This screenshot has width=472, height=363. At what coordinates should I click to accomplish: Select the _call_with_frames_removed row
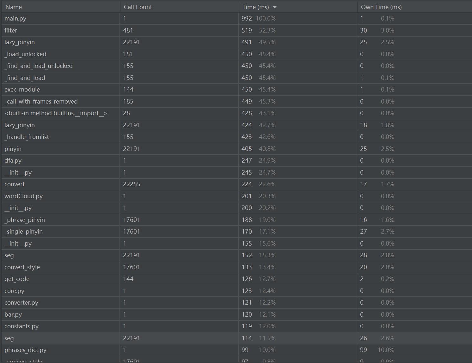[x=236, y=101]
